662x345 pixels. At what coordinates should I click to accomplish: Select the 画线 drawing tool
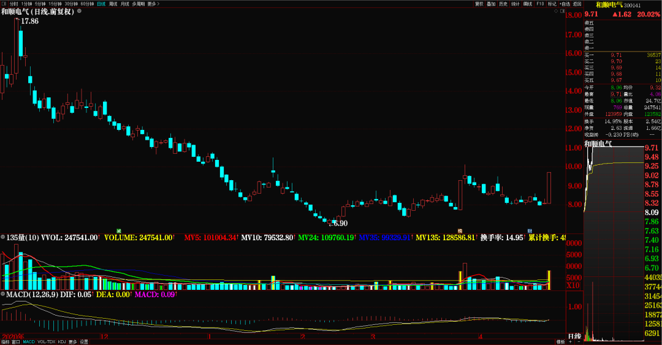(528, 4)
